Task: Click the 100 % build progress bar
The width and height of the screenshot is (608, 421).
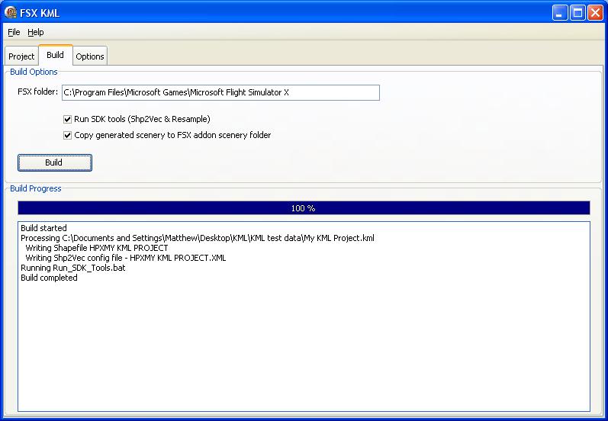Action: coord(304,207)
